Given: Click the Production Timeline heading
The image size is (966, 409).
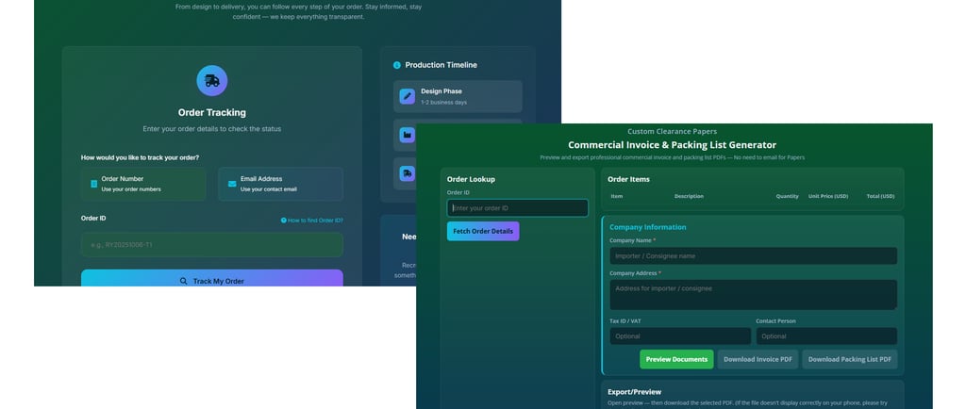Looking at the screenshot, I should (x=441, y=65).
